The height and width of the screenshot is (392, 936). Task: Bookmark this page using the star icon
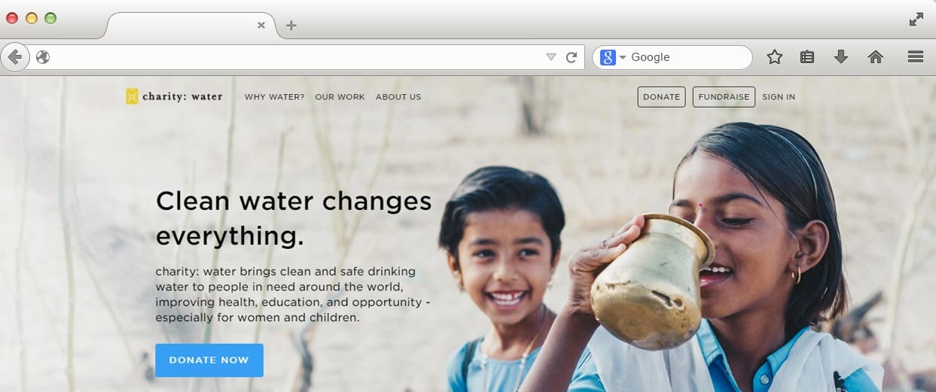tap(774, 57)
